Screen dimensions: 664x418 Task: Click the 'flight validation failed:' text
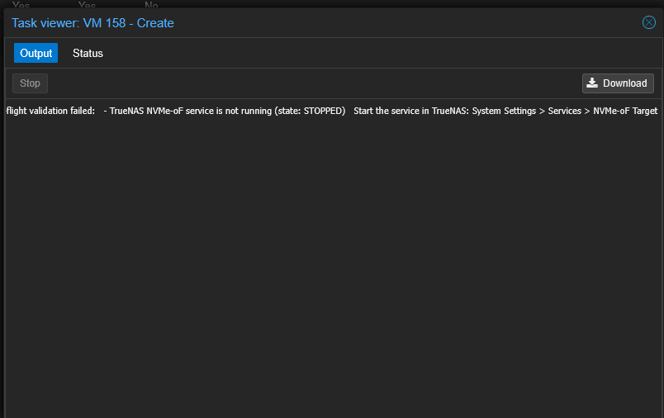point(50,111)
